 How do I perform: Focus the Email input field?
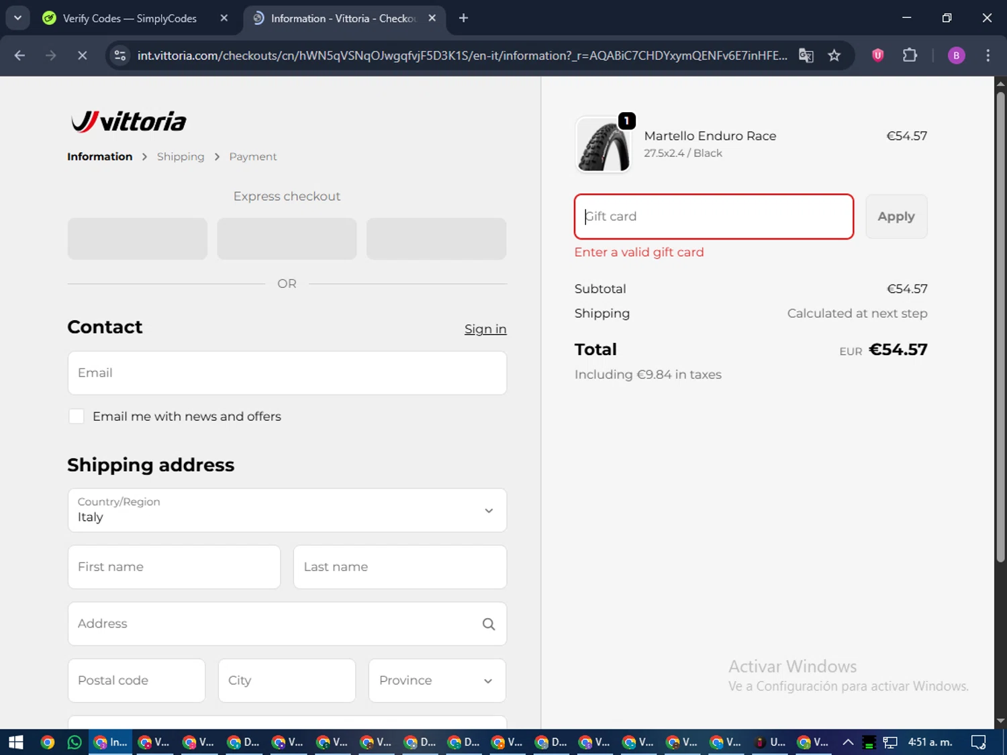pos(287,373)
